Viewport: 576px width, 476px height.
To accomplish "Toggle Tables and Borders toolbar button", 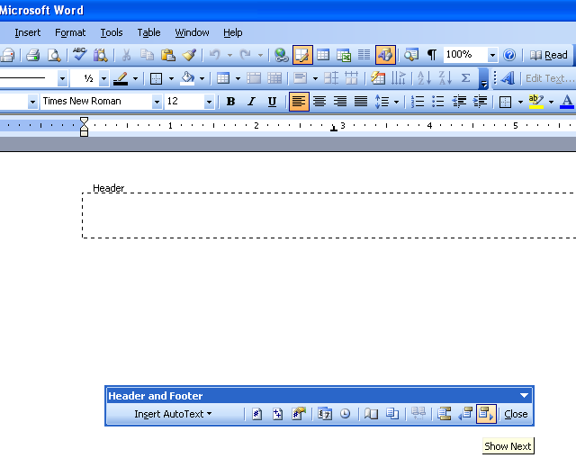I will click(302, 55).
